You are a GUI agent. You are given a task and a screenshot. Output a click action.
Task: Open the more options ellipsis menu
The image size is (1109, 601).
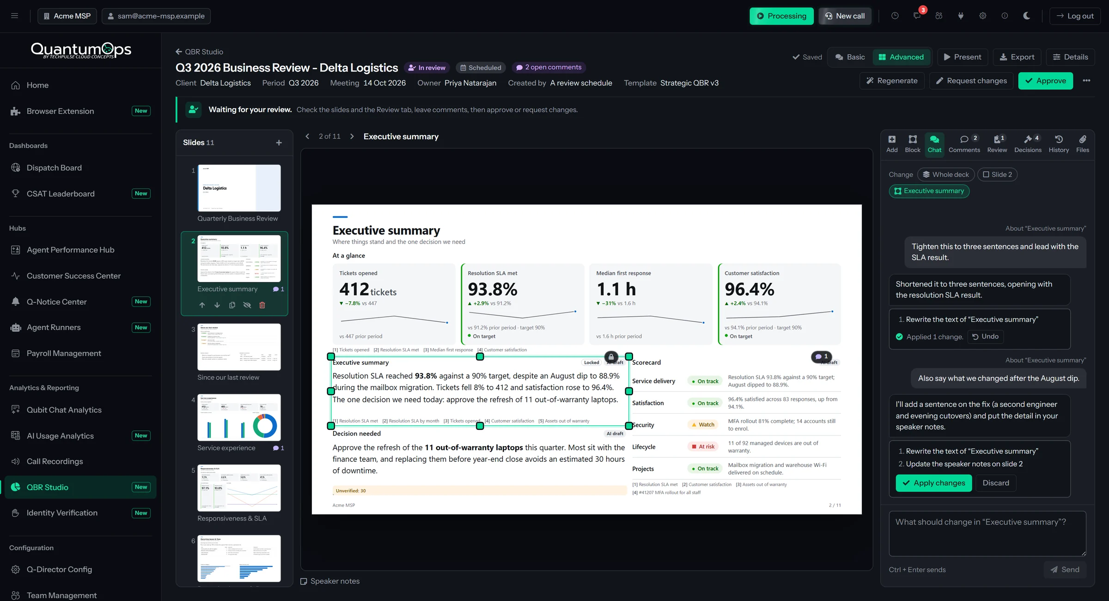[1086, 80]
